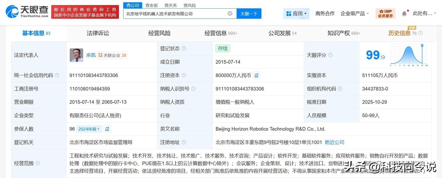Open help icon beside 注册资本
442x178 pixels.
click(184, 75)
